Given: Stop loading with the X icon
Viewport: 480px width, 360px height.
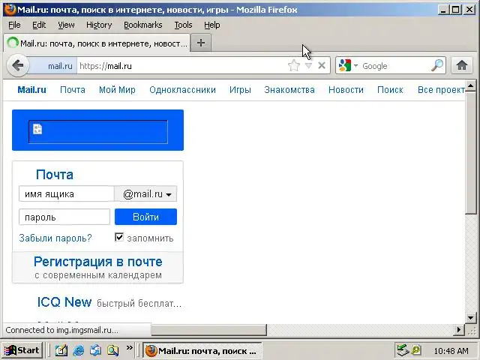Looking at the screenshot, I should (x=322, y=65).
